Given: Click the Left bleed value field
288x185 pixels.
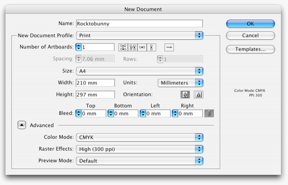Looking at the screenshot, I should point(158,113).
